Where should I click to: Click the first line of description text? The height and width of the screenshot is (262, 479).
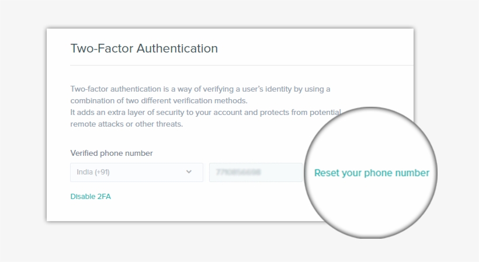pos(200,89)
